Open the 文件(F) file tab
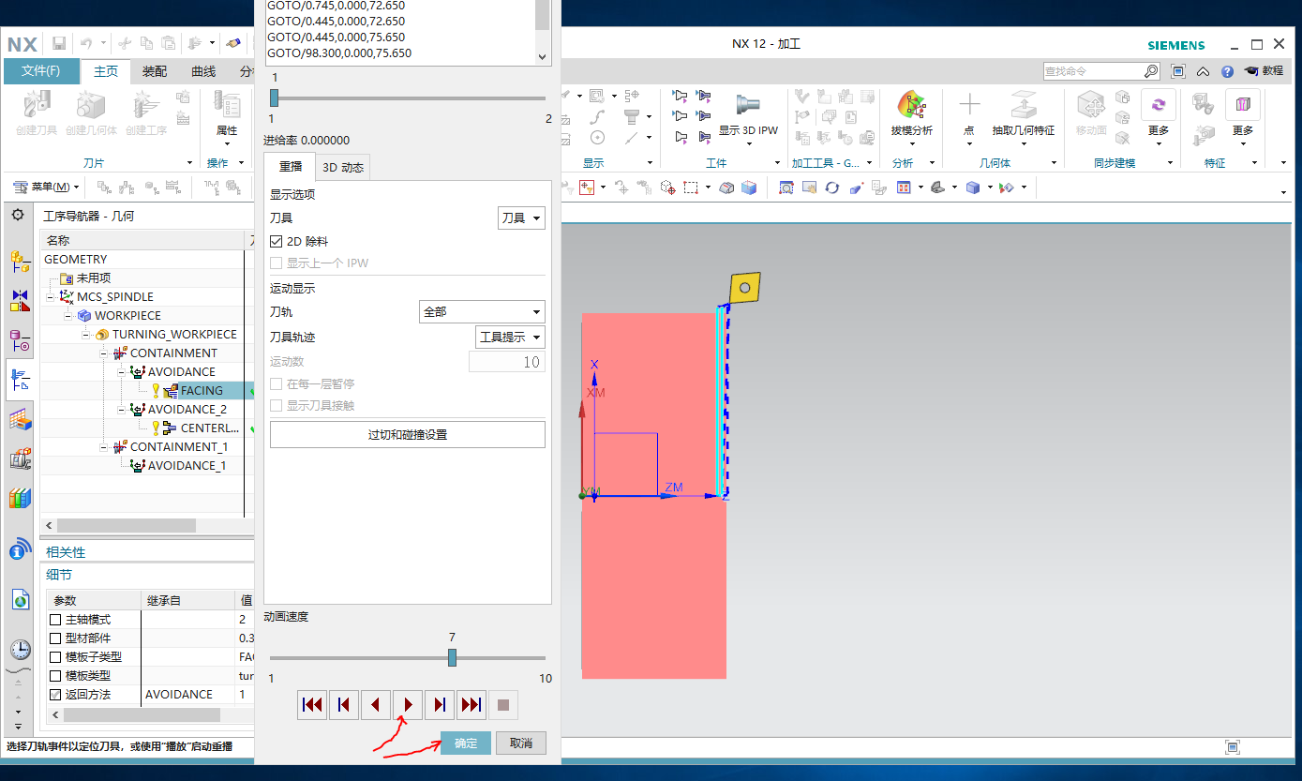Viewport: 1302px width, 781px height. pyautogui.click(x=41, y=71)
